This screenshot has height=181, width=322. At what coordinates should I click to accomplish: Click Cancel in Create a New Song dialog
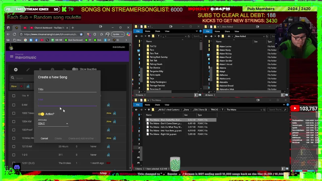44,139
